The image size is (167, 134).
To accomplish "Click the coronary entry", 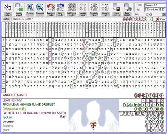I will pos(8,121).
